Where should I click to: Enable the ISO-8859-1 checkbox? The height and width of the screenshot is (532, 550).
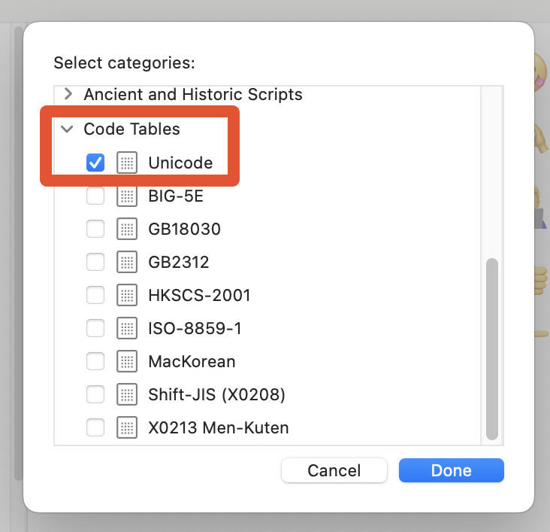click(x=95, y=328)
